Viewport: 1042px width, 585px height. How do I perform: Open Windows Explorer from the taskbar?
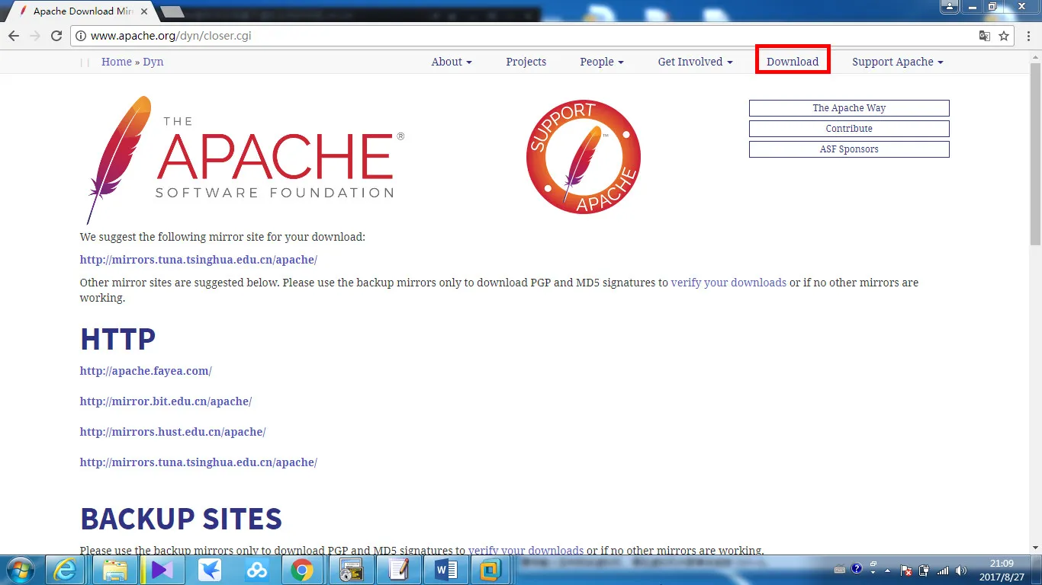pos(115,570)
